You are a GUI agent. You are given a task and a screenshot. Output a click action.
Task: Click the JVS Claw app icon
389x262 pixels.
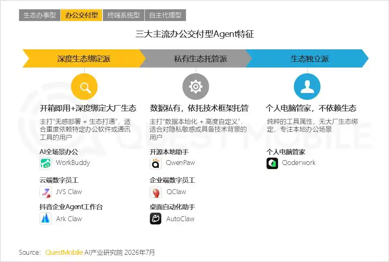46,192
